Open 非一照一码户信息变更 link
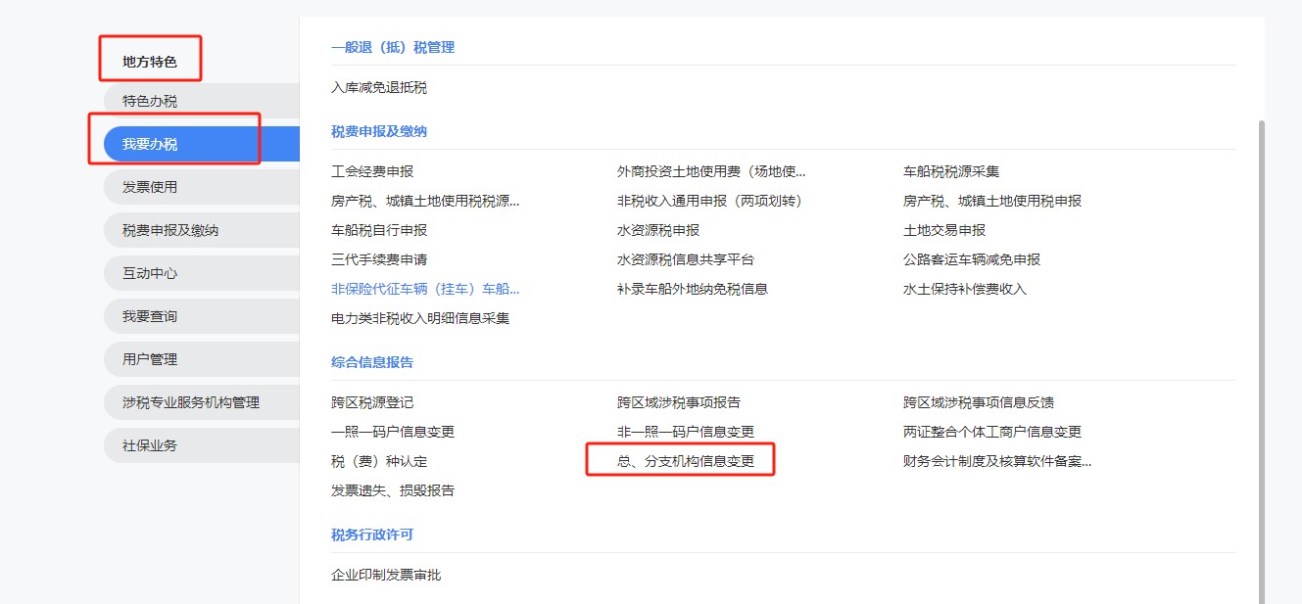This screenshot has width=1302, height=604. [x=686, y=432]
